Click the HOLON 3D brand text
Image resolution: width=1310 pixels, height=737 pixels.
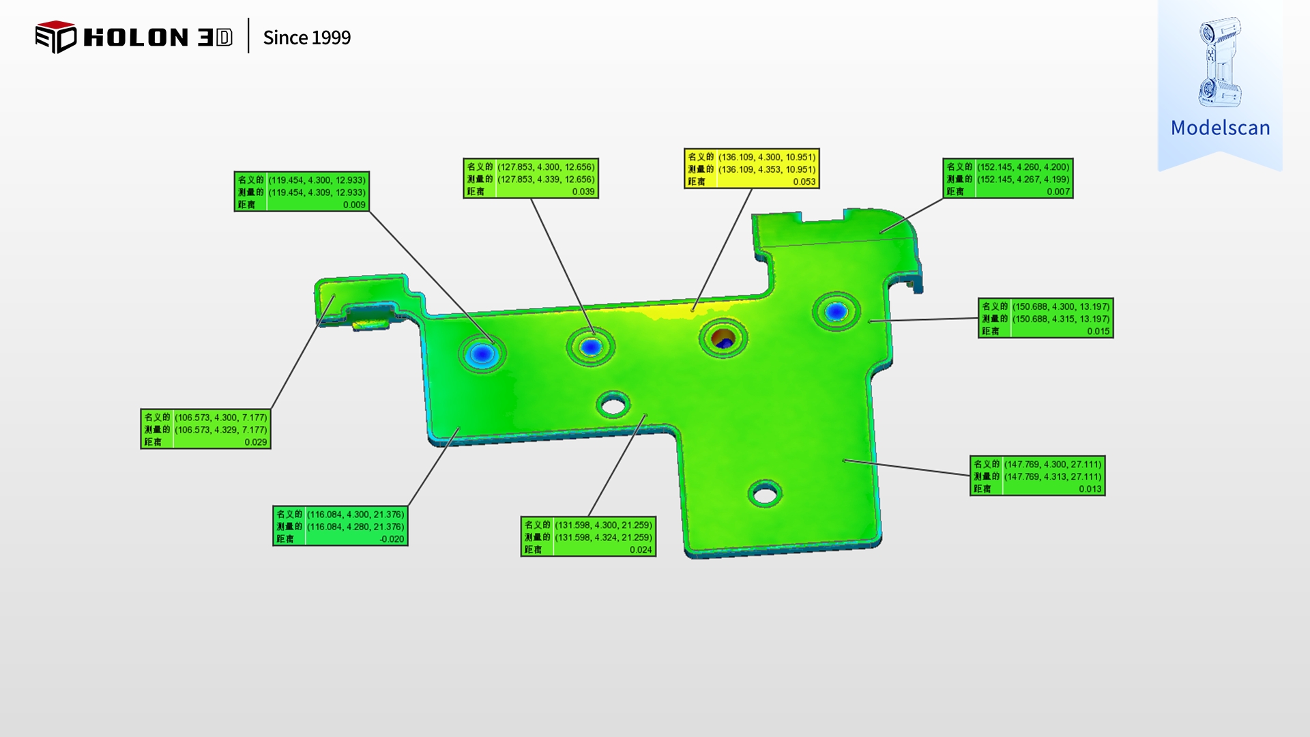[158, 38]
